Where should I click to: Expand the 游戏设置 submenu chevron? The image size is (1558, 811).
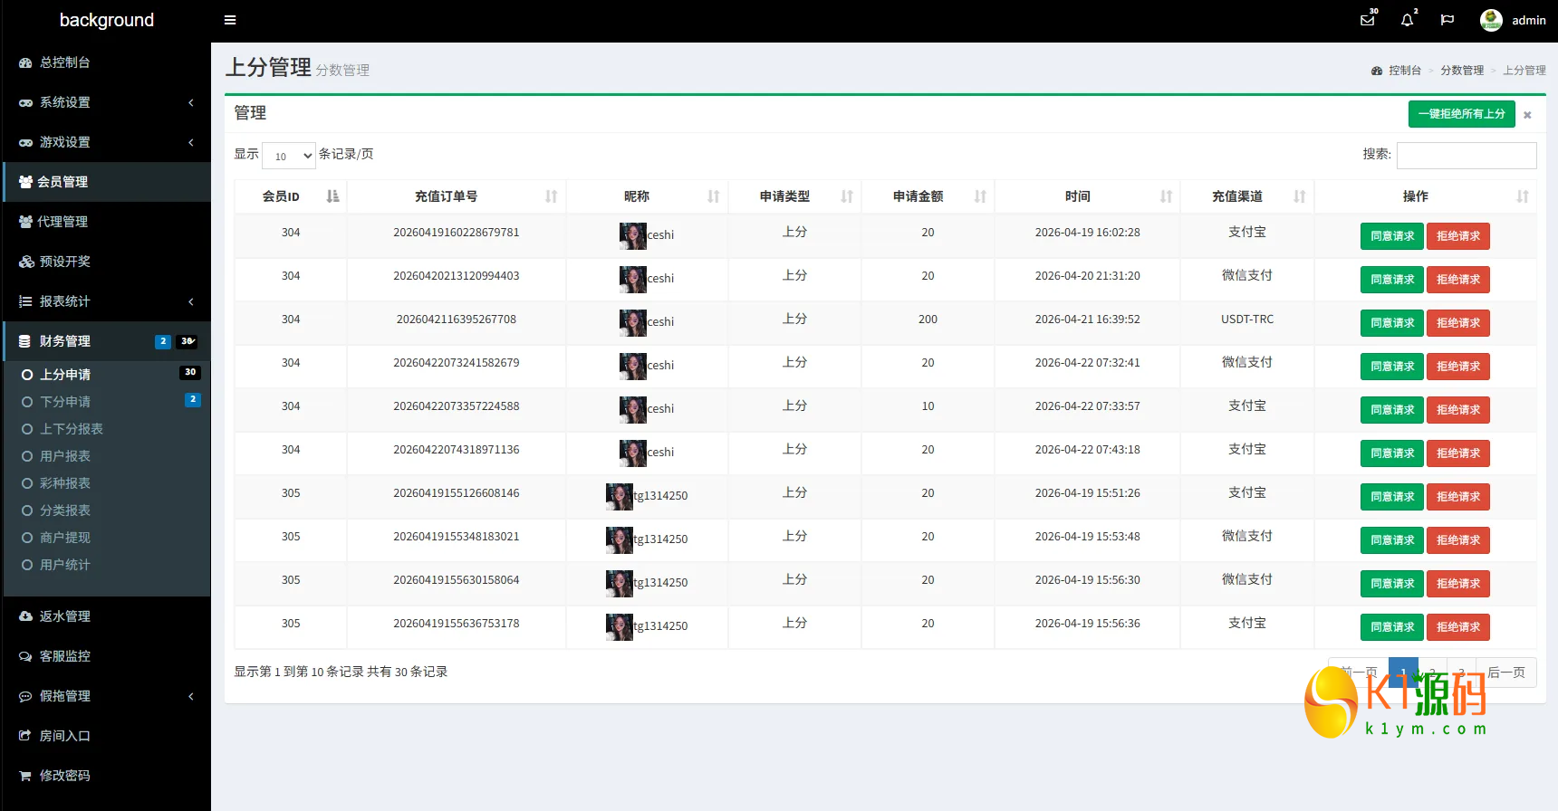(191, 142)
